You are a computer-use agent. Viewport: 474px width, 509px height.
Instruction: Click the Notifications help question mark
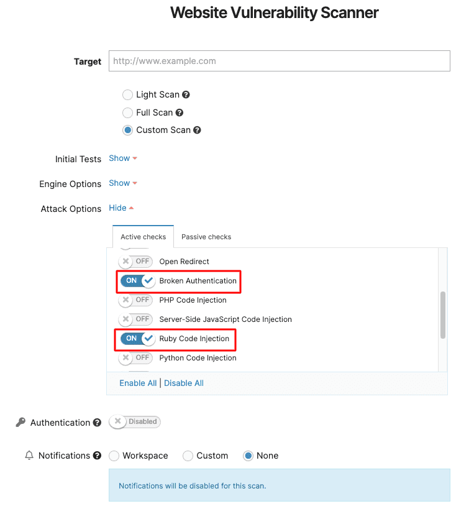[97, 456]
